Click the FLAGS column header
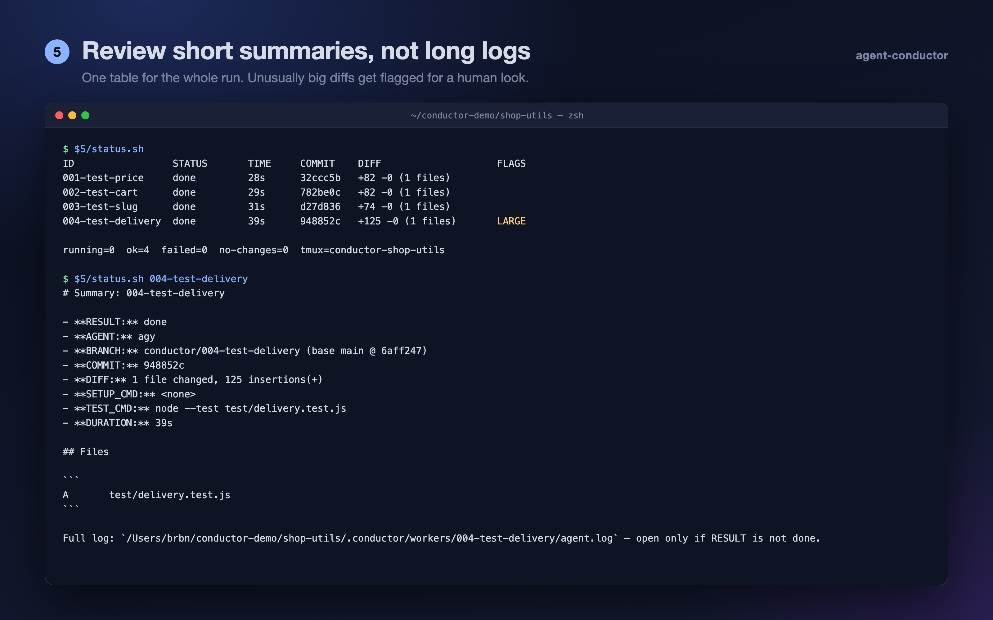The image size is (993, 620). [x=511, y=163]
